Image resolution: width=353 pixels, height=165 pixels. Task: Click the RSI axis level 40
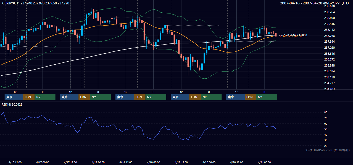(x=326, y=134)
